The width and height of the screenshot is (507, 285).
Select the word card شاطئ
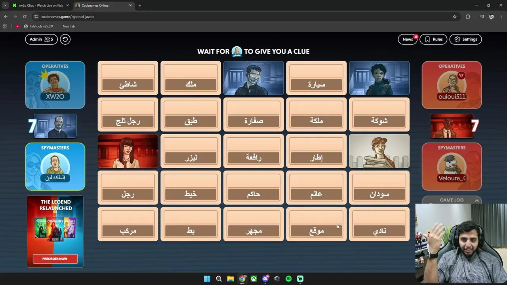pyautogui.click(x=128, y=78)
